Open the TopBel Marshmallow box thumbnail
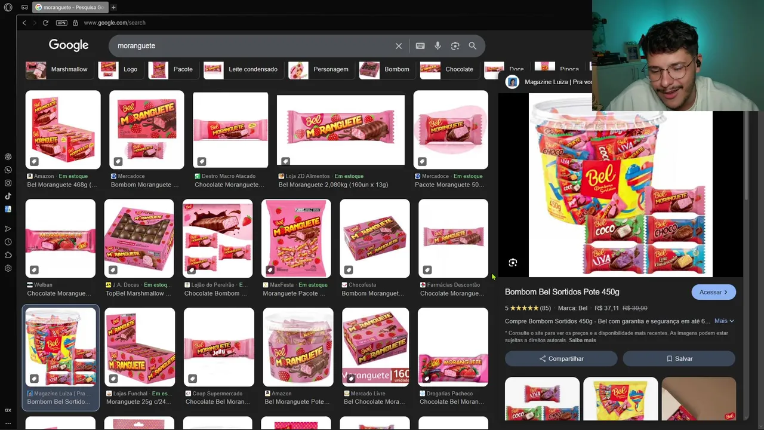764x430 pixels. click(x=139, y=238)
